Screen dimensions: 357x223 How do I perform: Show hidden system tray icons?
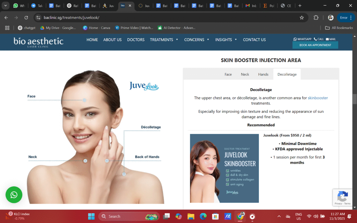coord(279,216)
